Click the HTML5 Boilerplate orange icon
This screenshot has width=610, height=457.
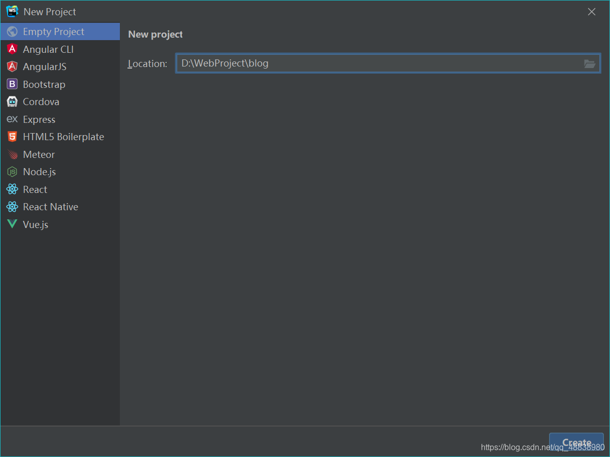[12, 137]
